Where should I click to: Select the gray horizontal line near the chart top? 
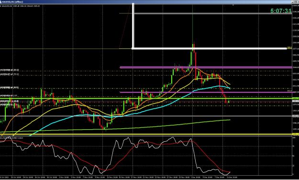pos(212,13)
